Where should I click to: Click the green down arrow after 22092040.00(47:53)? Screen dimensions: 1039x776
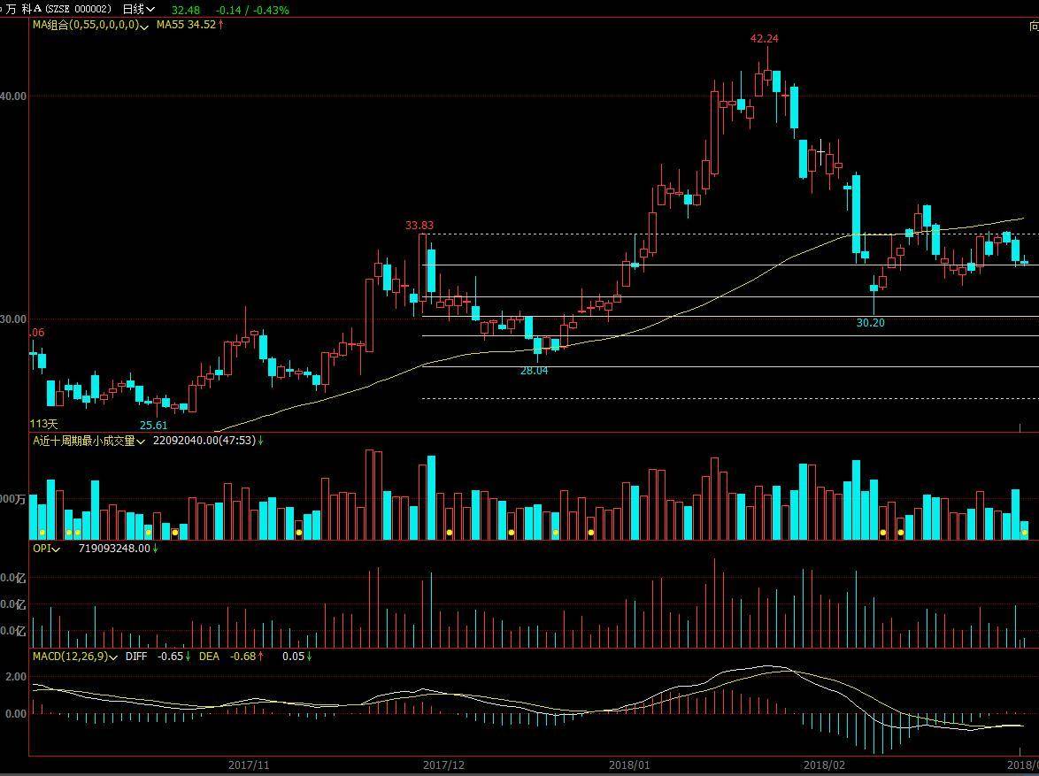point(260,441)
